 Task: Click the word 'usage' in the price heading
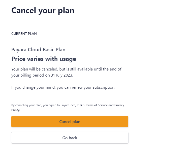(x=68, y=59)
